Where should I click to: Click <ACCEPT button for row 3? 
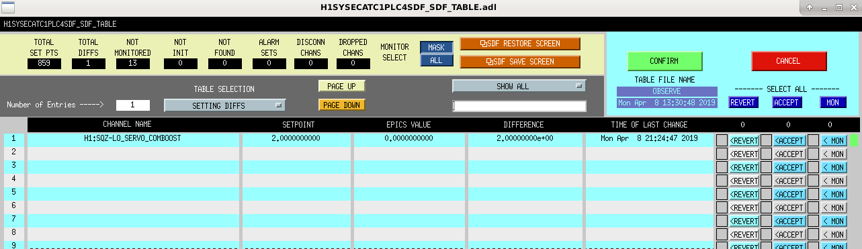click(789, 167)
